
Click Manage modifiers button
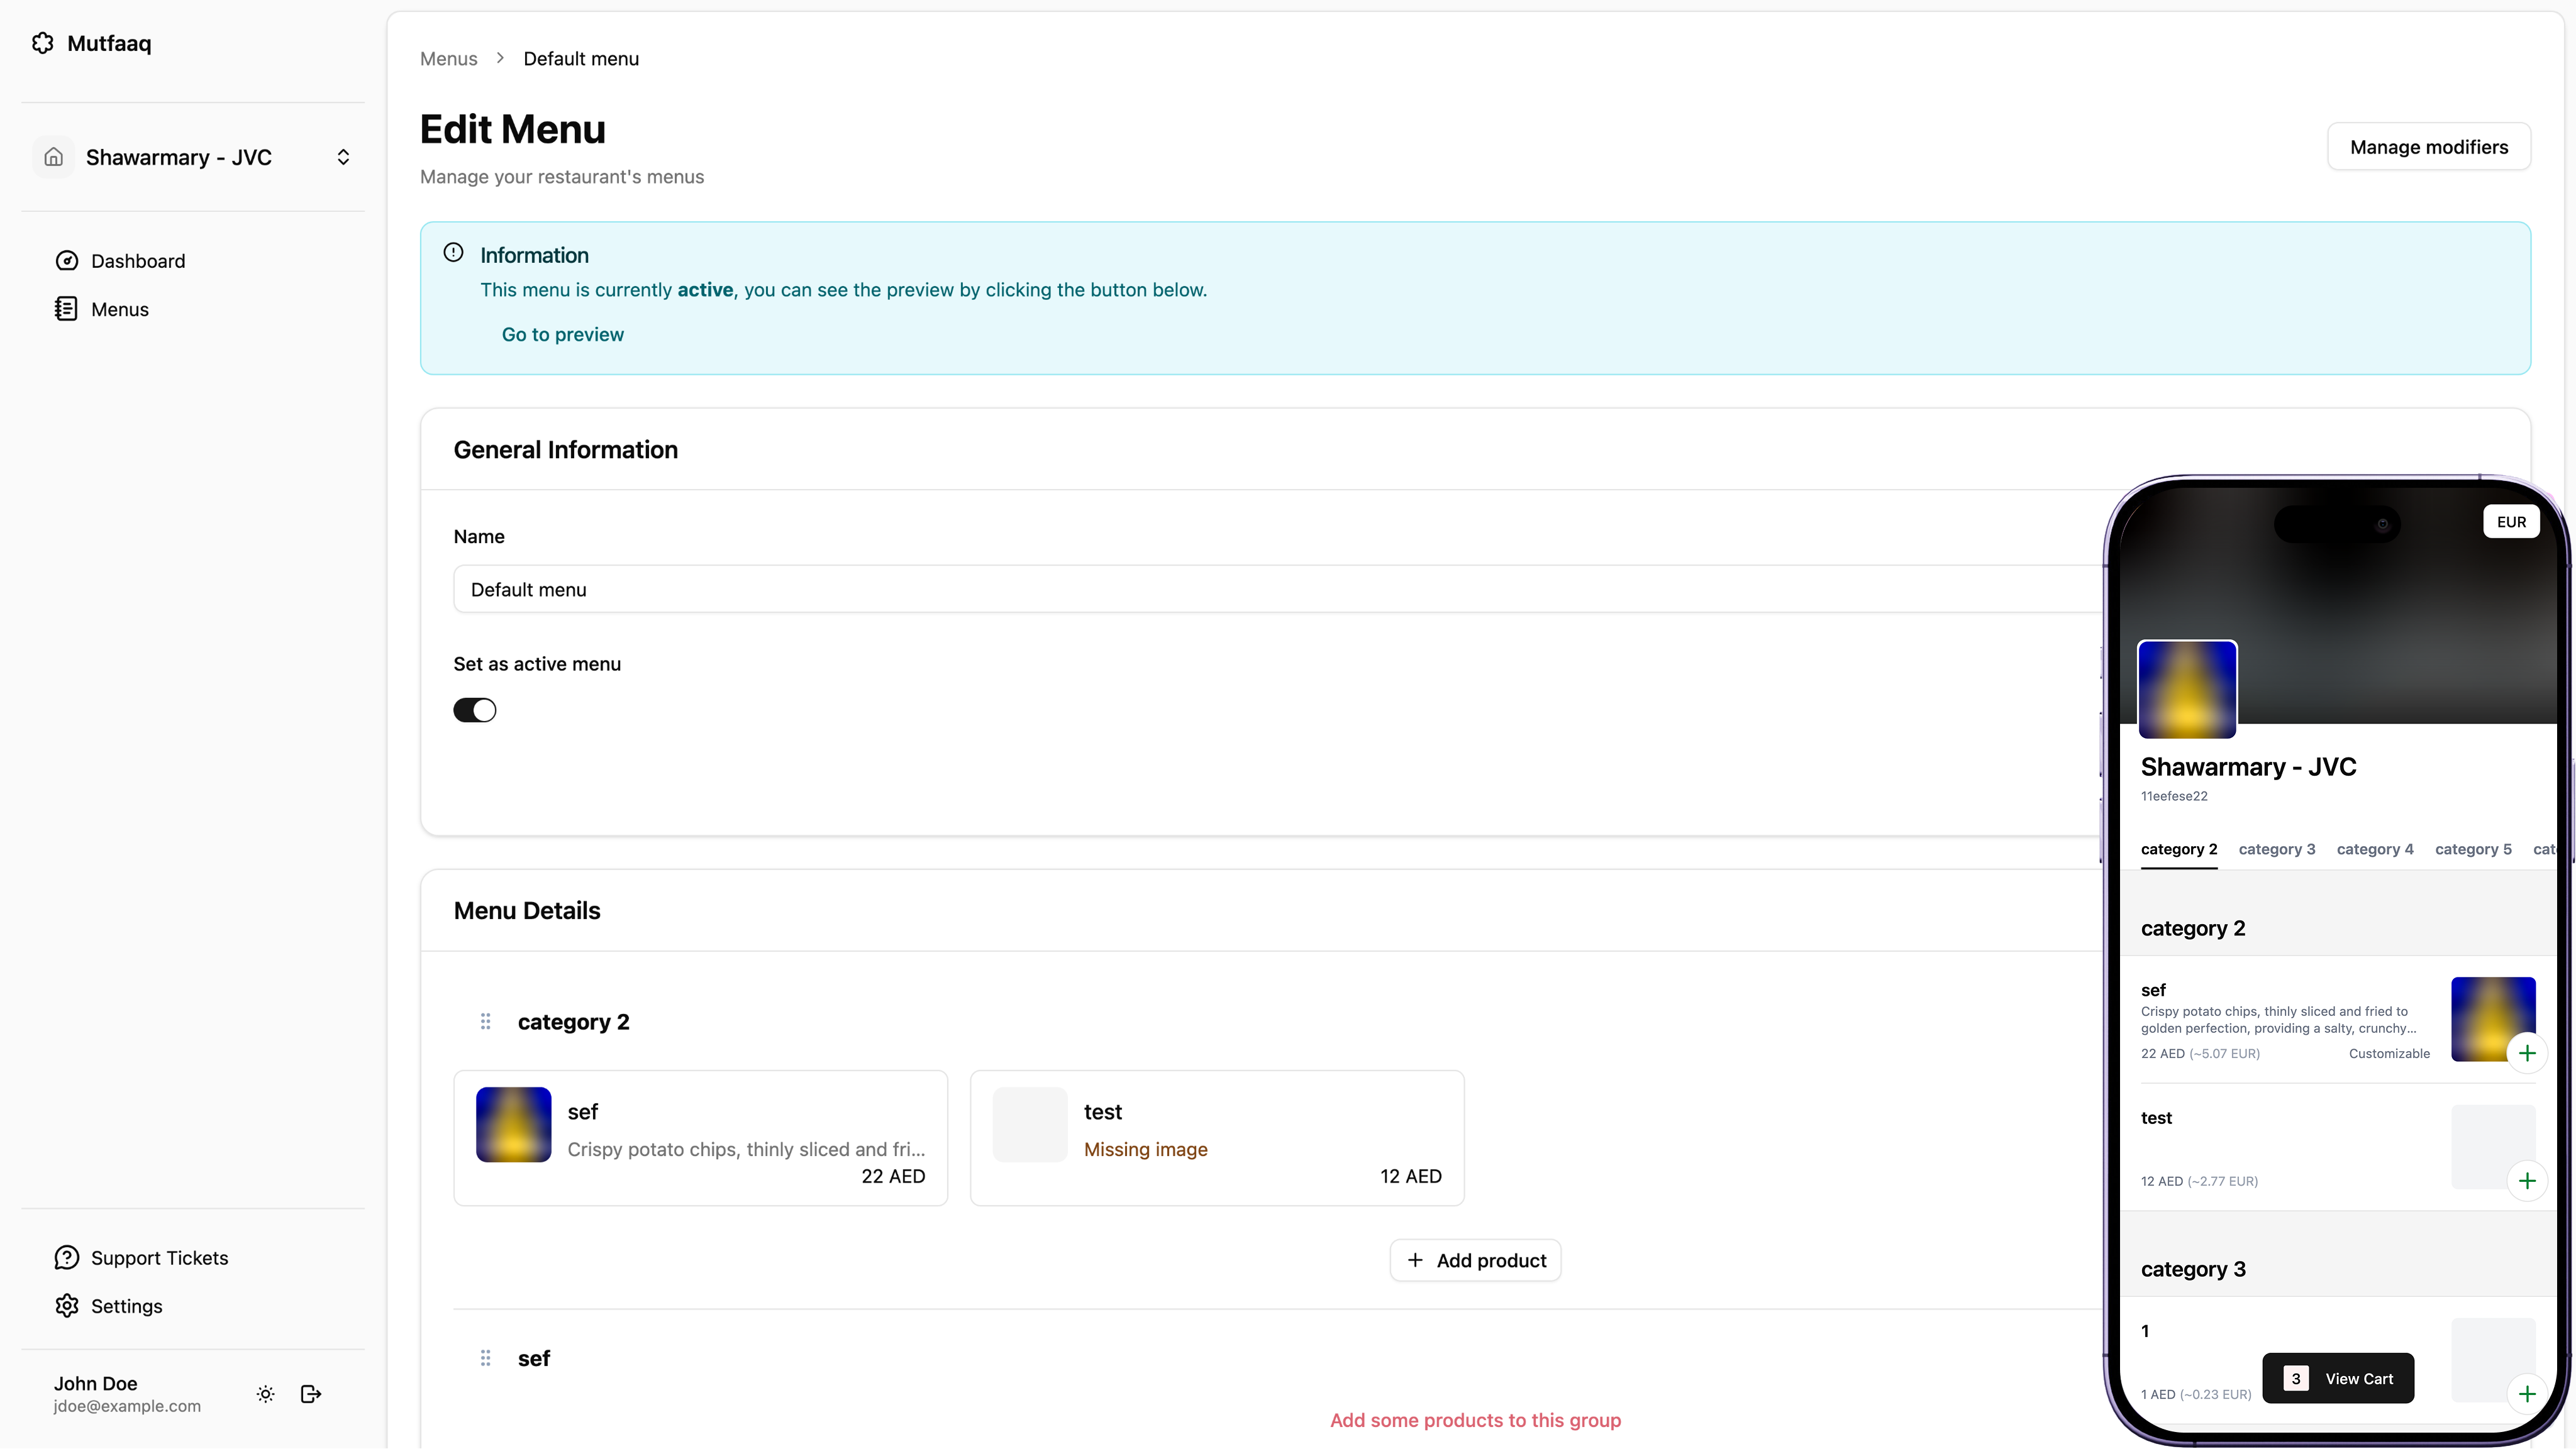tap(2428, 147)
